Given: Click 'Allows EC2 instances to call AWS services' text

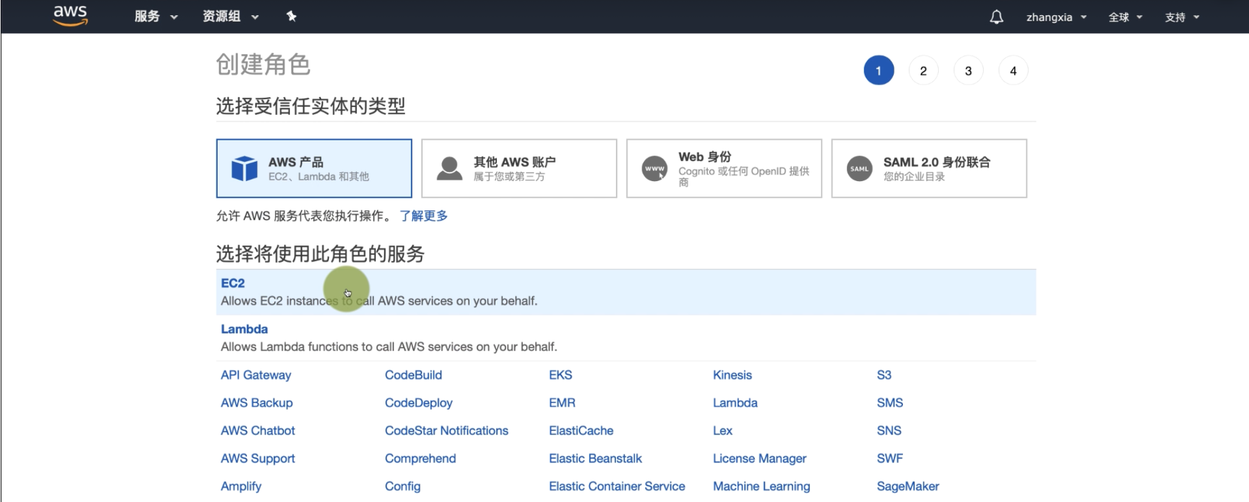Looking at the screenshot, I should pos(379,301).
